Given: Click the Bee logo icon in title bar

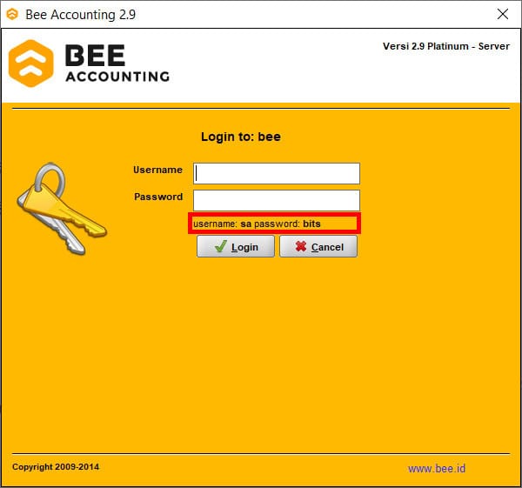Looking at the screenshot, I should click(x=12, y=15).
